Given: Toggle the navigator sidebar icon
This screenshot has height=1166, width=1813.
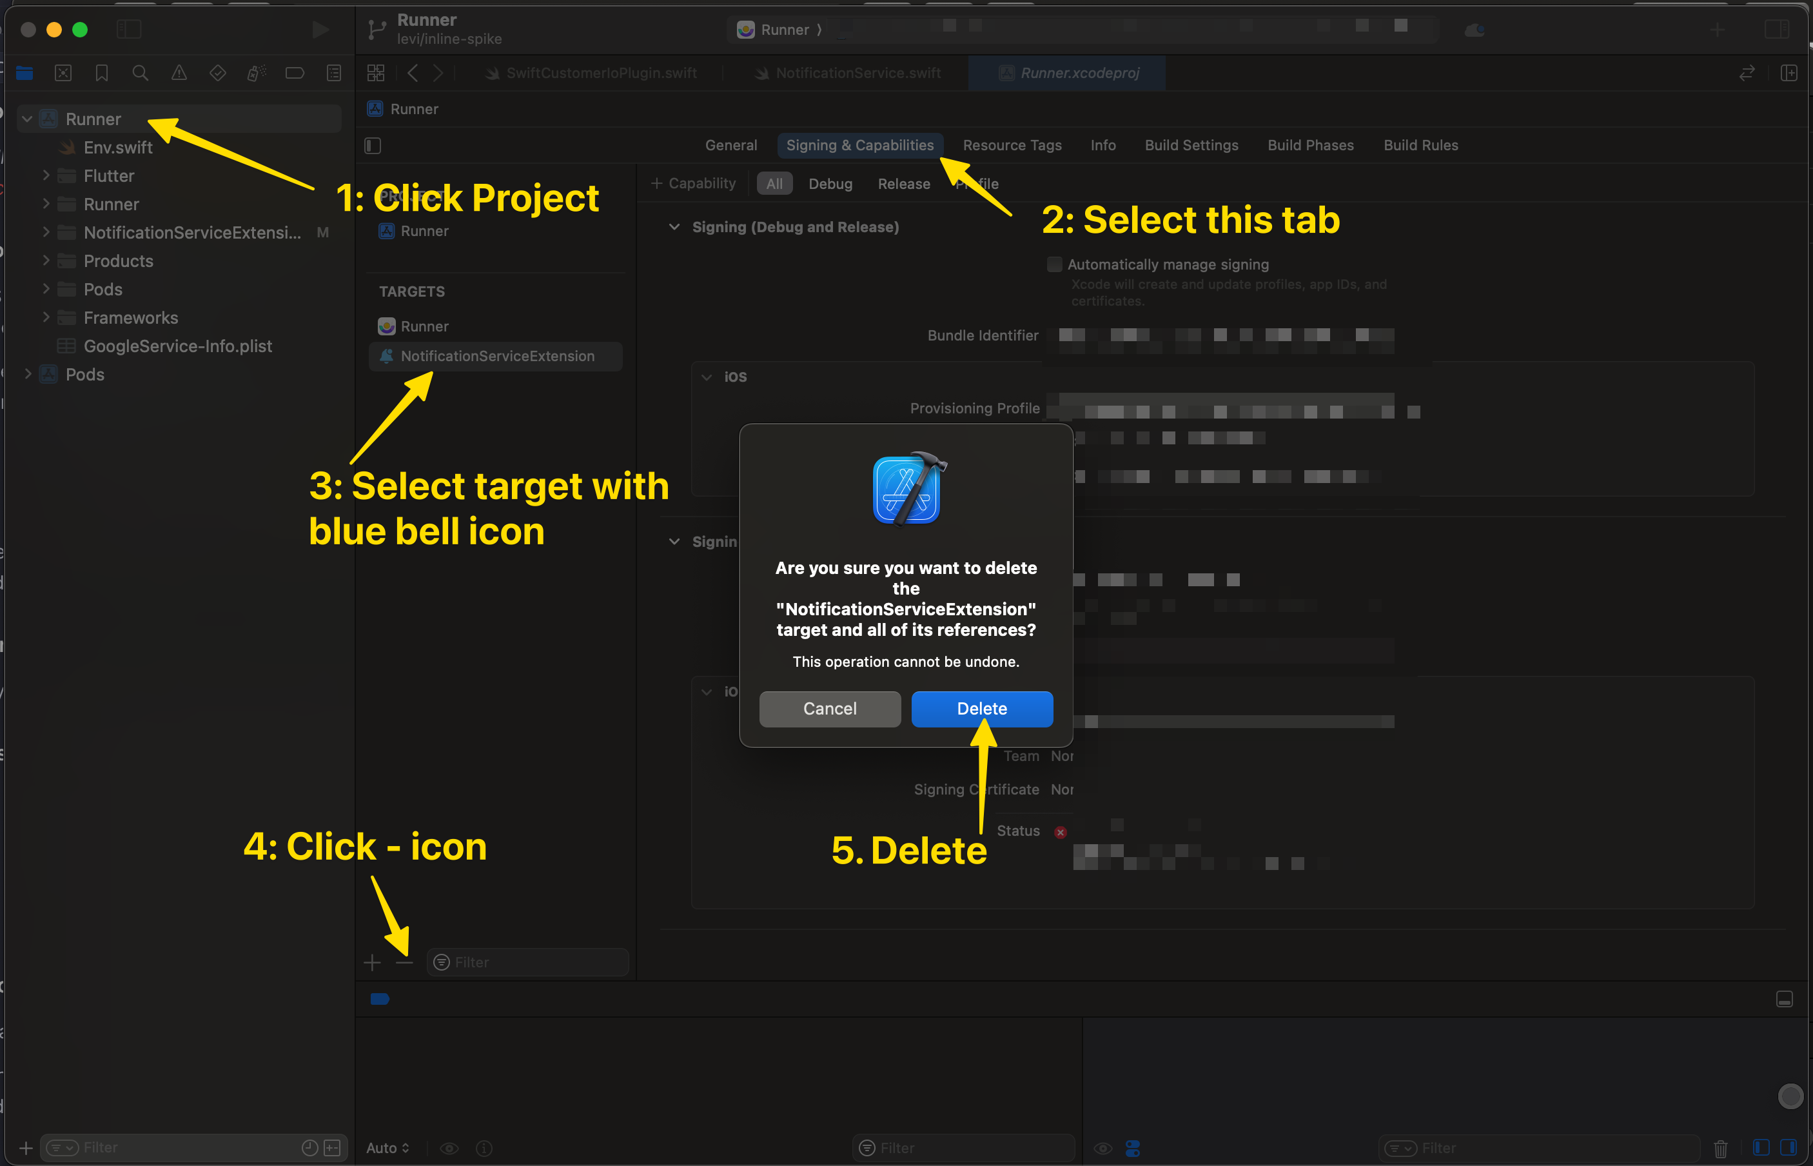Looking at the screenshot, I should click(x=130, y=30).
